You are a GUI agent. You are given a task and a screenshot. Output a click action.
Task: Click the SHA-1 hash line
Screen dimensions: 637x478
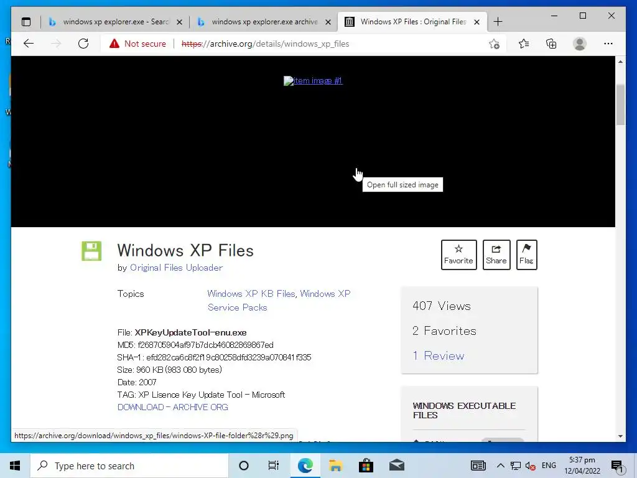click(x=214, y=357)
